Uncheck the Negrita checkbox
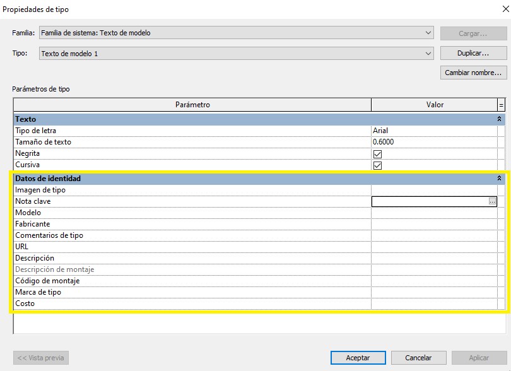Viewport: 511px width, 371px height. pyautogui.click(x=378, y=154)
